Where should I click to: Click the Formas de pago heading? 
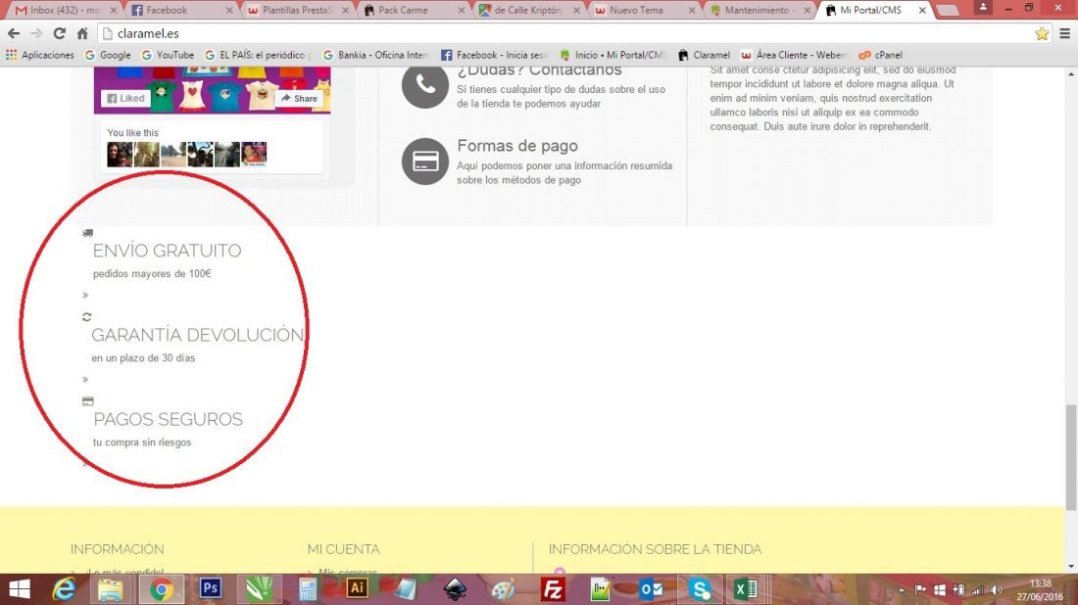pyautogui.click(x=517, y=146)
